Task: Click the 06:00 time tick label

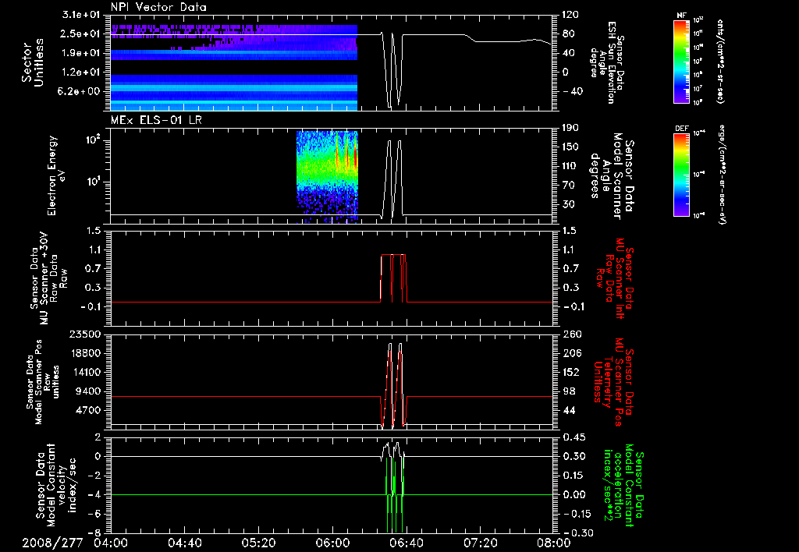Action: point(332,543)
